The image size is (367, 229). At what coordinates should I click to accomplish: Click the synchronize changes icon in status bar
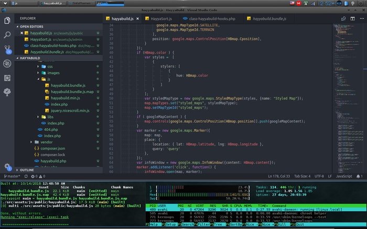26,176
